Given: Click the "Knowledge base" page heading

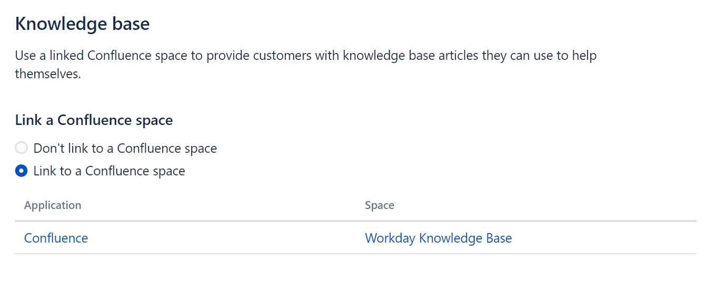Looking at the screenshot, I should pyautogui.click(x=83, y=24).
